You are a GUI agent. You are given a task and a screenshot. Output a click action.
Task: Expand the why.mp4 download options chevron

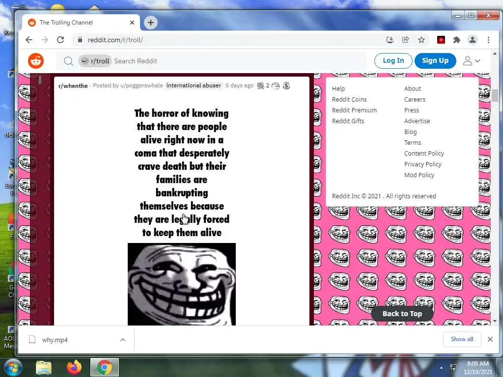point(122,340)
